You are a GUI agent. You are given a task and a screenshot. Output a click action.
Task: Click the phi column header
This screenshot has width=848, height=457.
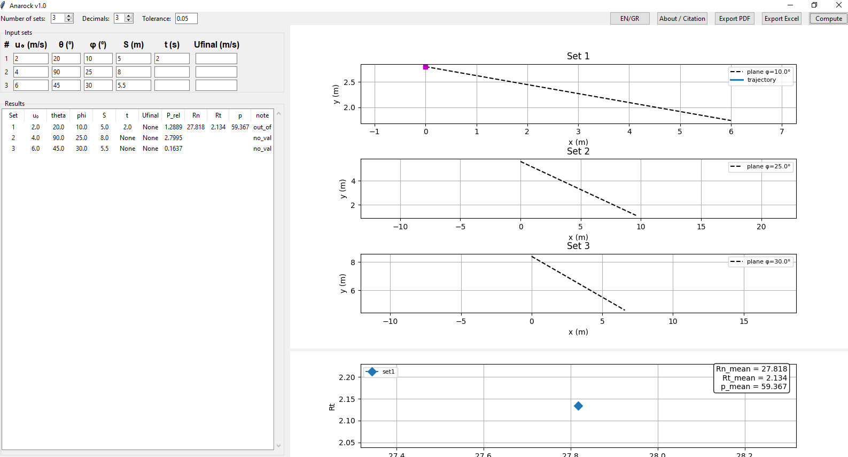coord(81,115)
